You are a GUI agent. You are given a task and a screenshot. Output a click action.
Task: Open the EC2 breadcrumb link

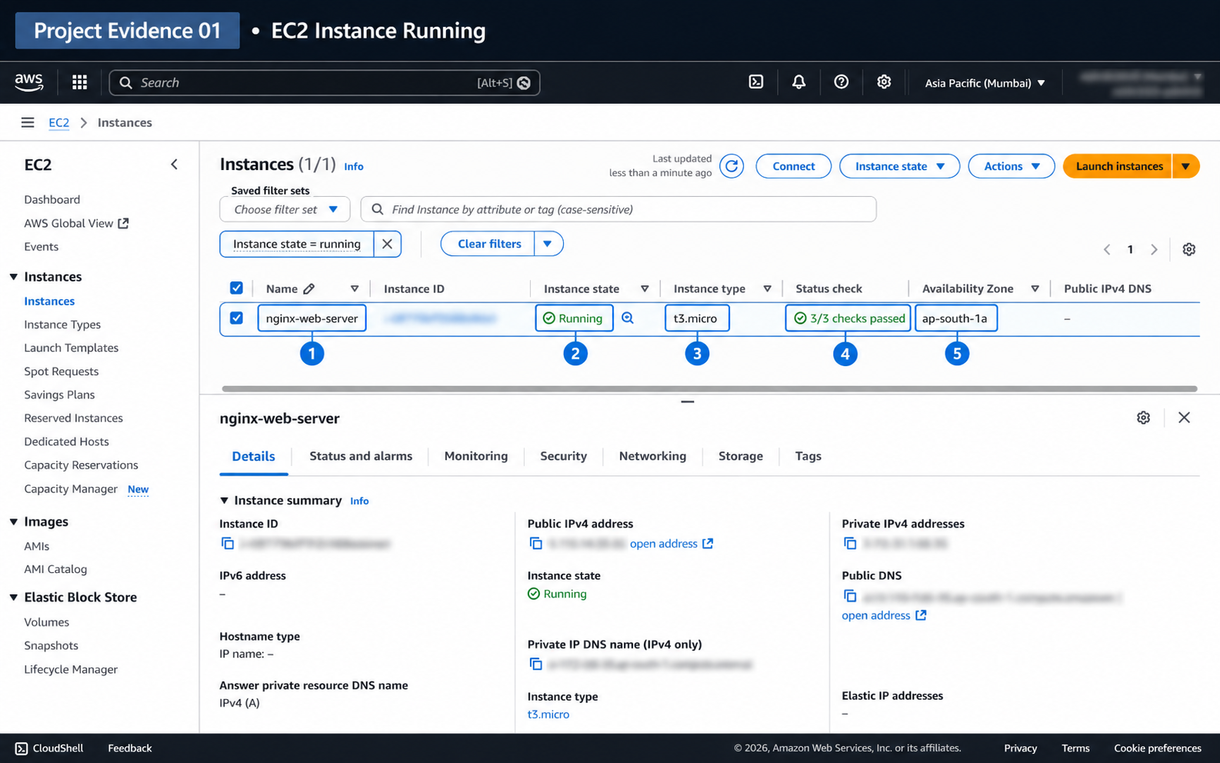point(58,122)
